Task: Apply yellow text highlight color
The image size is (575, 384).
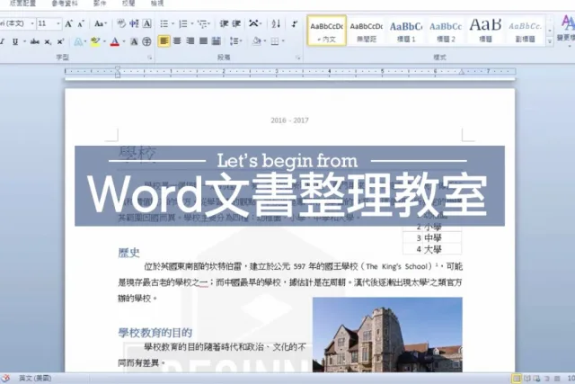Action: 95,41
